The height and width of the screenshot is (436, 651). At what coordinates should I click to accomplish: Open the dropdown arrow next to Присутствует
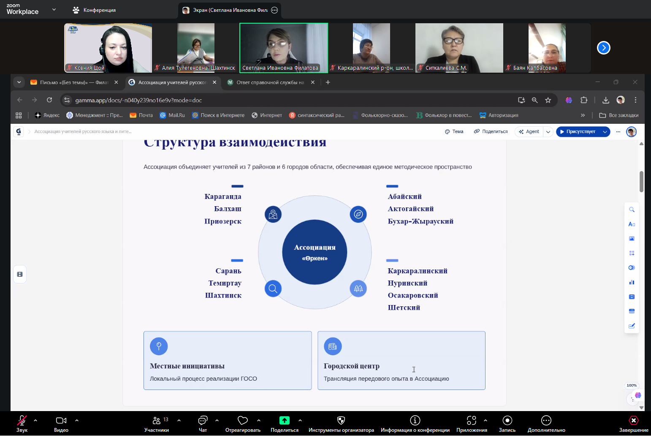pyautogui.click(x=605, y=132)
